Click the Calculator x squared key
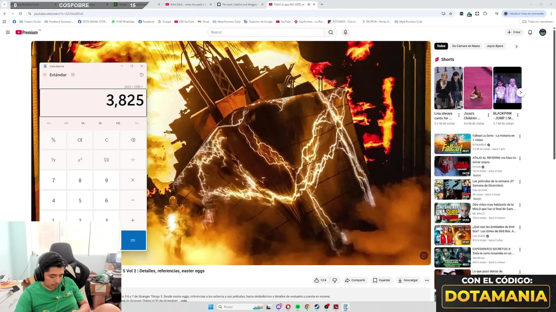Viewport: 556px width, 312px height. pyautogui.click(x=80, y=160)
